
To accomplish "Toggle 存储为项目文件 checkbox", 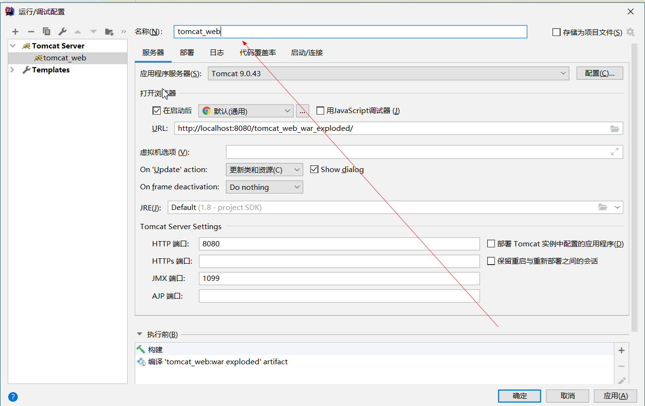I will pos(556,32).
